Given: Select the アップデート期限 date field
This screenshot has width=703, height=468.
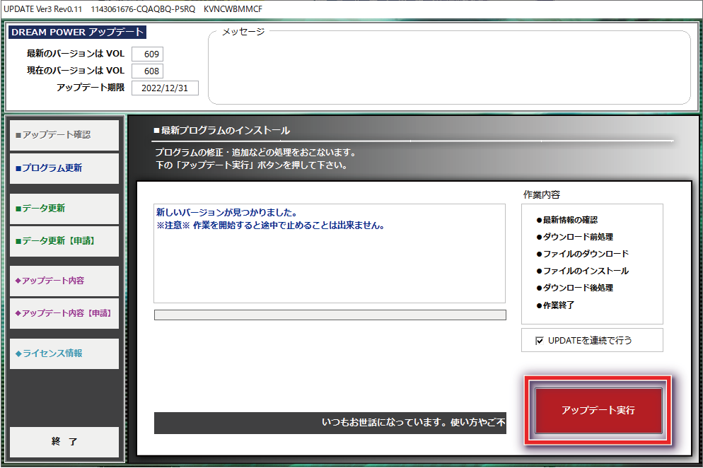Looking at the screenshot, I should click(x=165, y=88).
